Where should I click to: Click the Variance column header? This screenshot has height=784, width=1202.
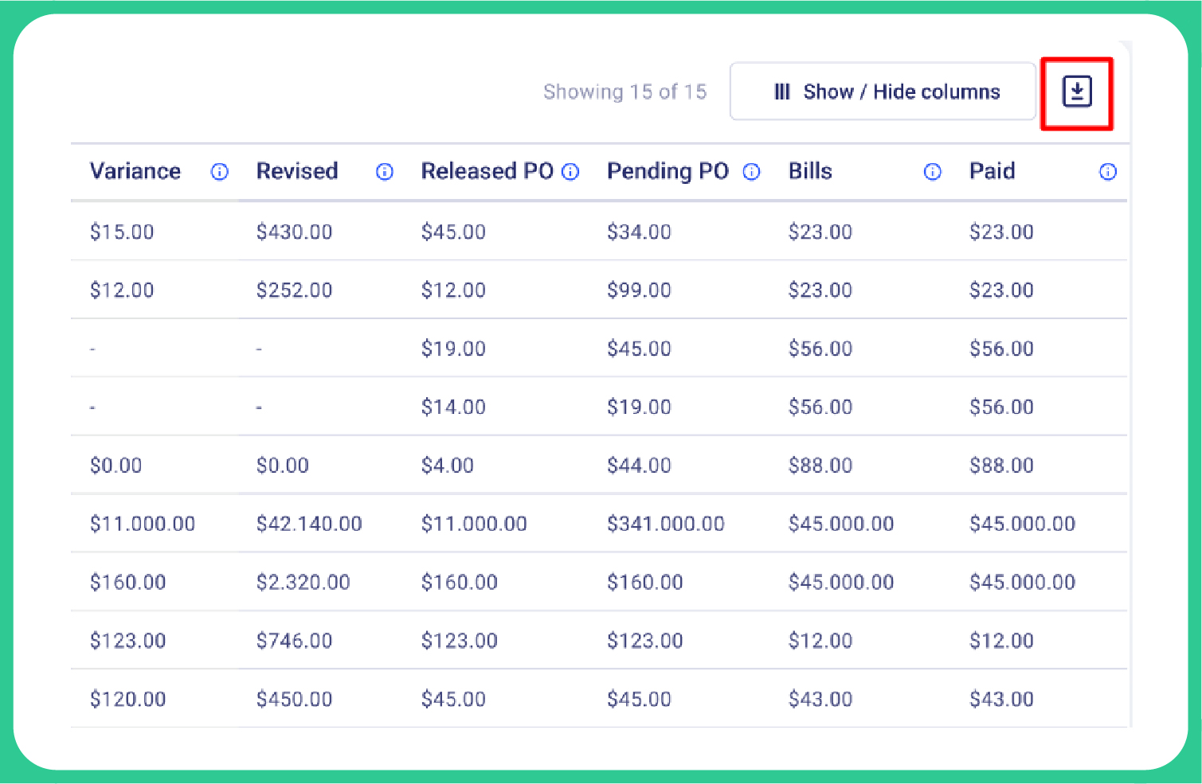[135, 172]
